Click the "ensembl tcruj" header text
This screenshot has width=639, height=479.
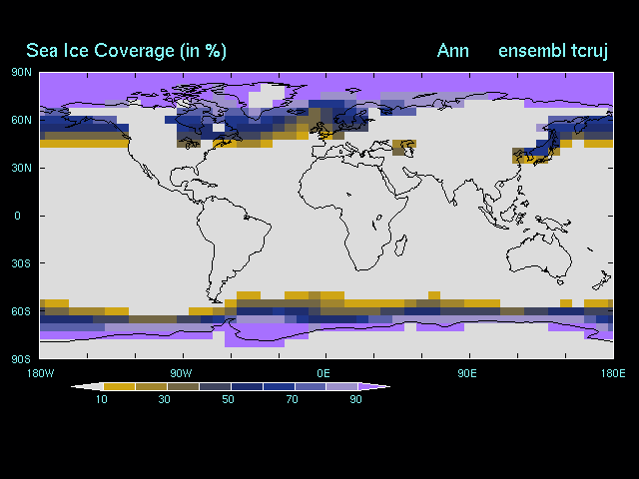coord(554,51)
